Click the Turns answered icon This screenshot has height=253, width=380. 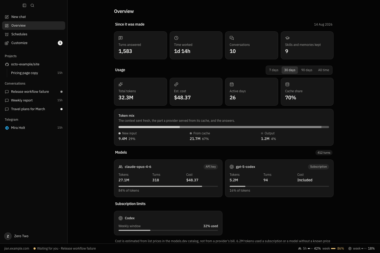click(121, 38)
